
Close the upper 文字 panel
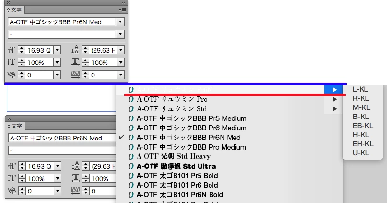[x=9, y=3]
